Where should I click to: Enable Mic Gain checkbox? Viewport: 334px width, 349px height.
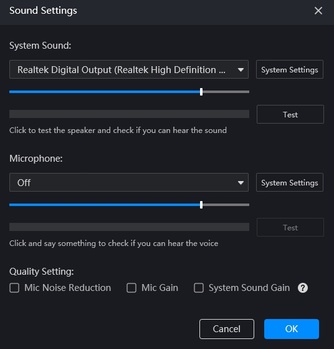[x=131, y=288]
